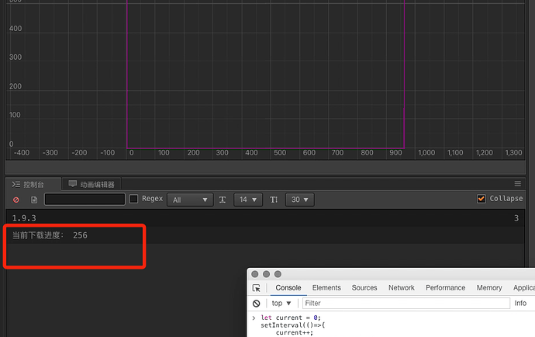Screen dimensions: 535x337
Task: Close the DevTools window
Action: 255,274
